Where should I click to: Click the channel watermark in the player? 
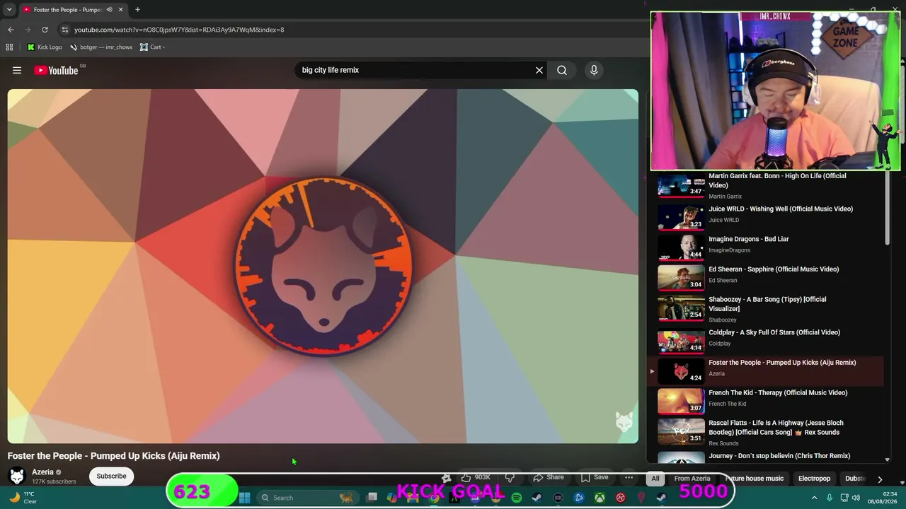[x=624, y=422]
